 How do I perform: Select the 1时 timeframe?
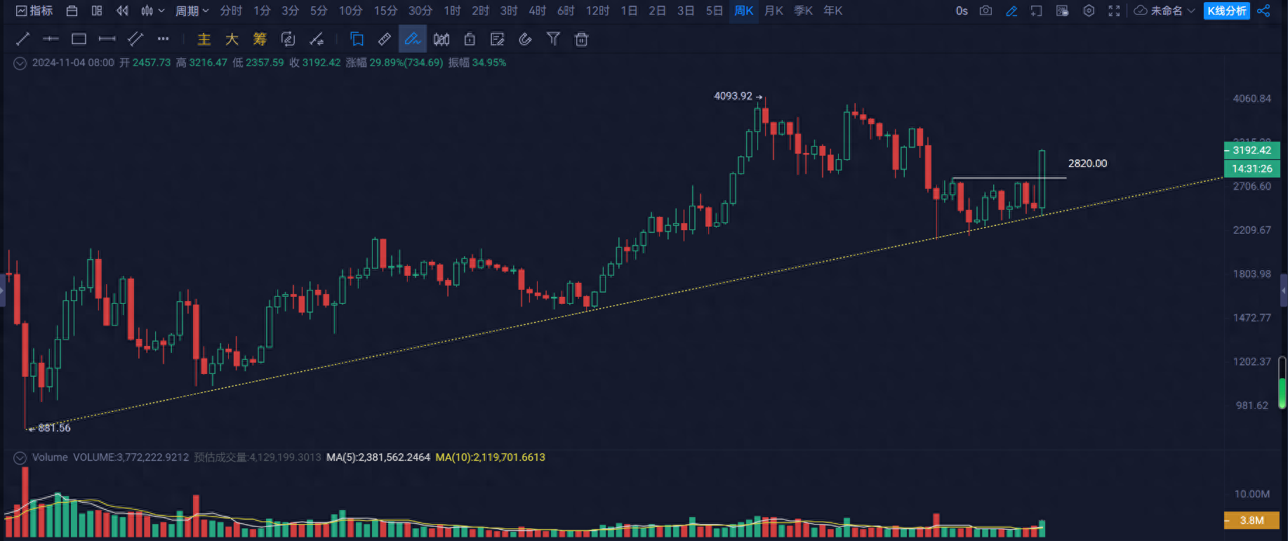click(452, 11)
